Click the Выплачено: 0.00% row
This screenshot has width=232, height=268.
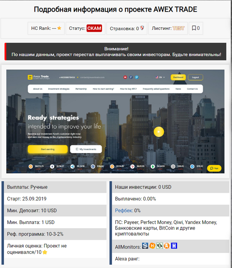171,199
